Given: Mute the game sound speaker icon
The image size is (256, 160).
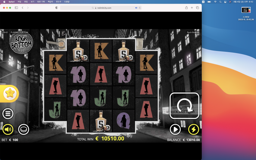Looking at the screenshot, I should click(x=8, y=130).
